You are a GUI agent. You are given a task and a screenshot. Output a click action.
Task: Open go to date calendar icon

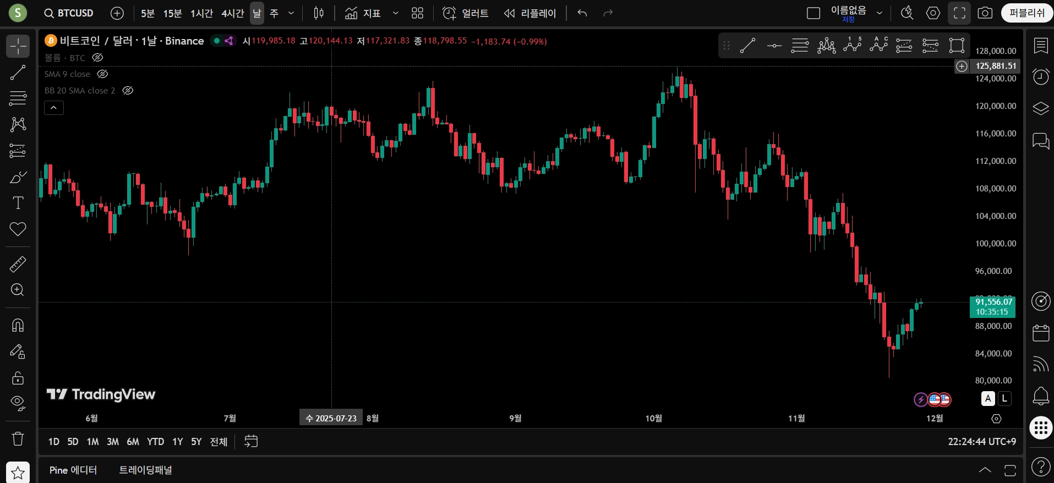click(x=251, y=441)
